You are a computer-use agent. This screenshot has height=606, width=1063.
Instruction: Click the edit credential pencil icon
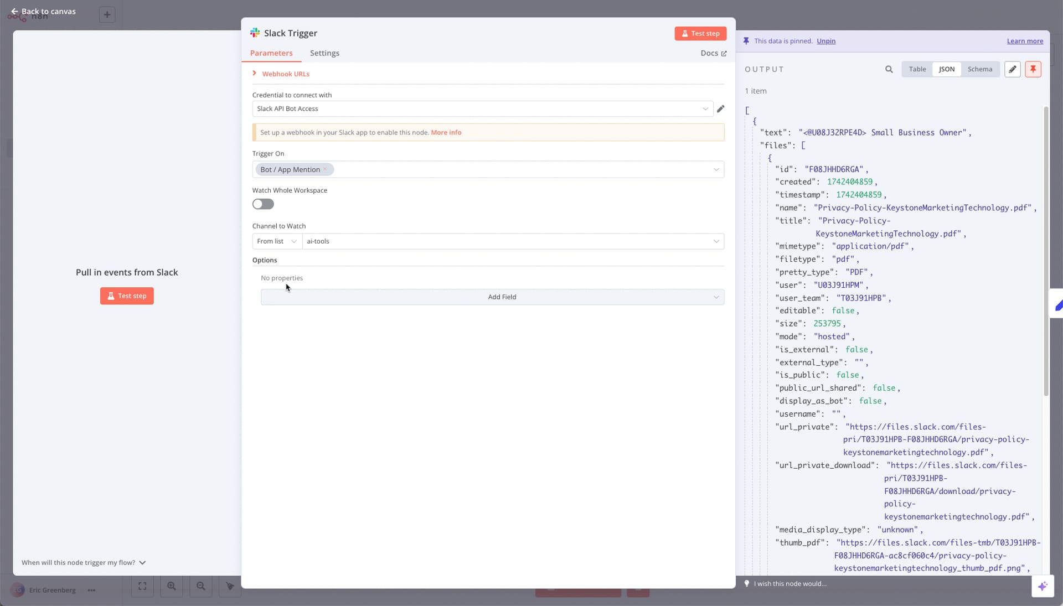720,108
